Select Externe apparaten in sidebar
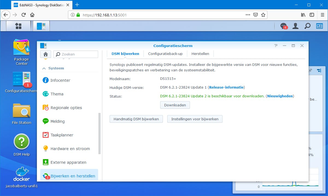Image resolution: width=328 pixels, height=196 pixels. 69,162
